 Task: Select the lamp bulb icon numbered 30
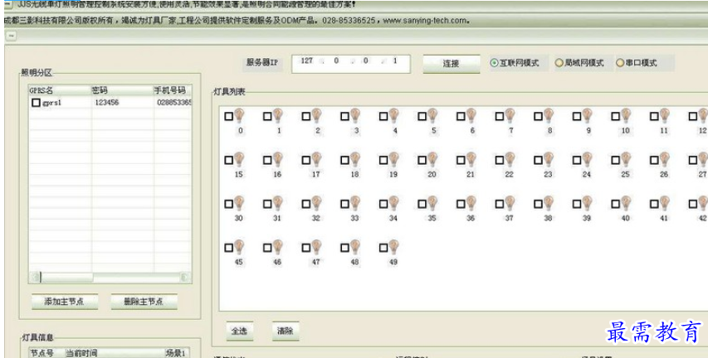pos(239,203)
